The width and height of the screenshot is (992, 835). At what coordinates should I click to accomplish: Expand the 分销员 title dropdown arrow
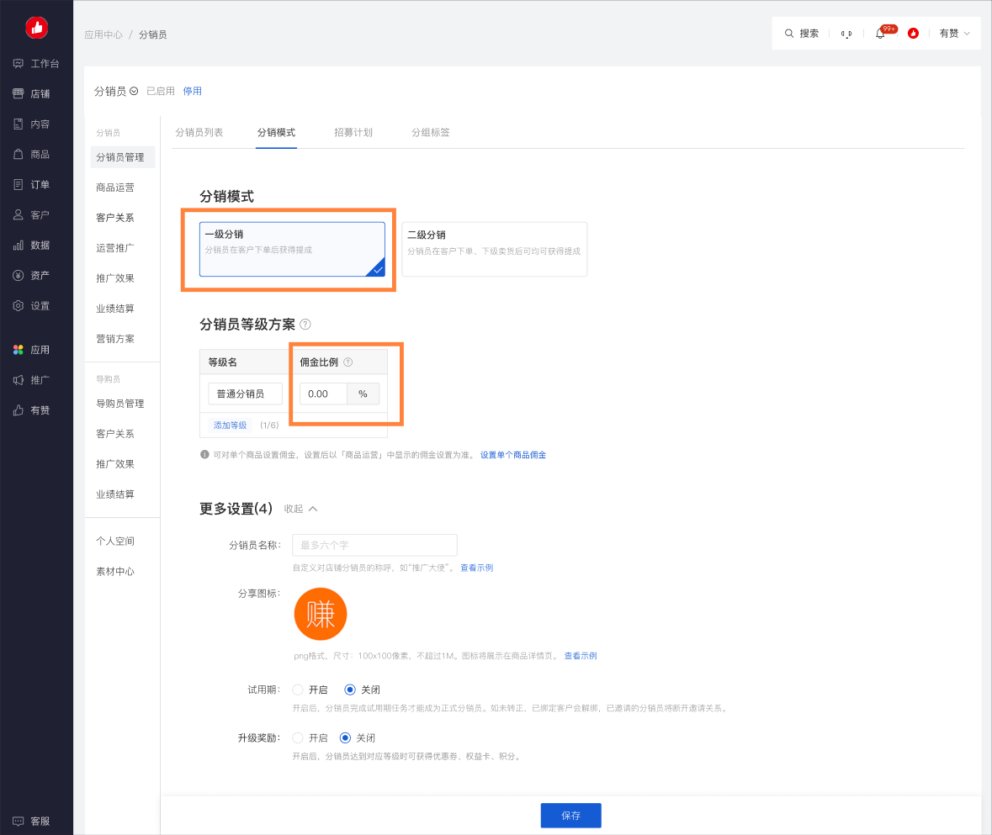pyautogui.click(x=134, y=91)
